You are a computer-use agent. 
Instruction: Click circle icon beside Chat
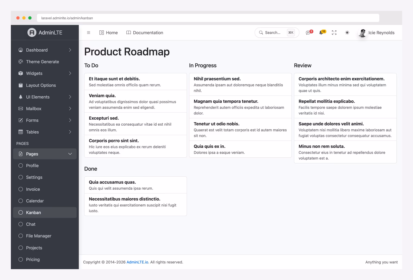[x=21, y=224]
